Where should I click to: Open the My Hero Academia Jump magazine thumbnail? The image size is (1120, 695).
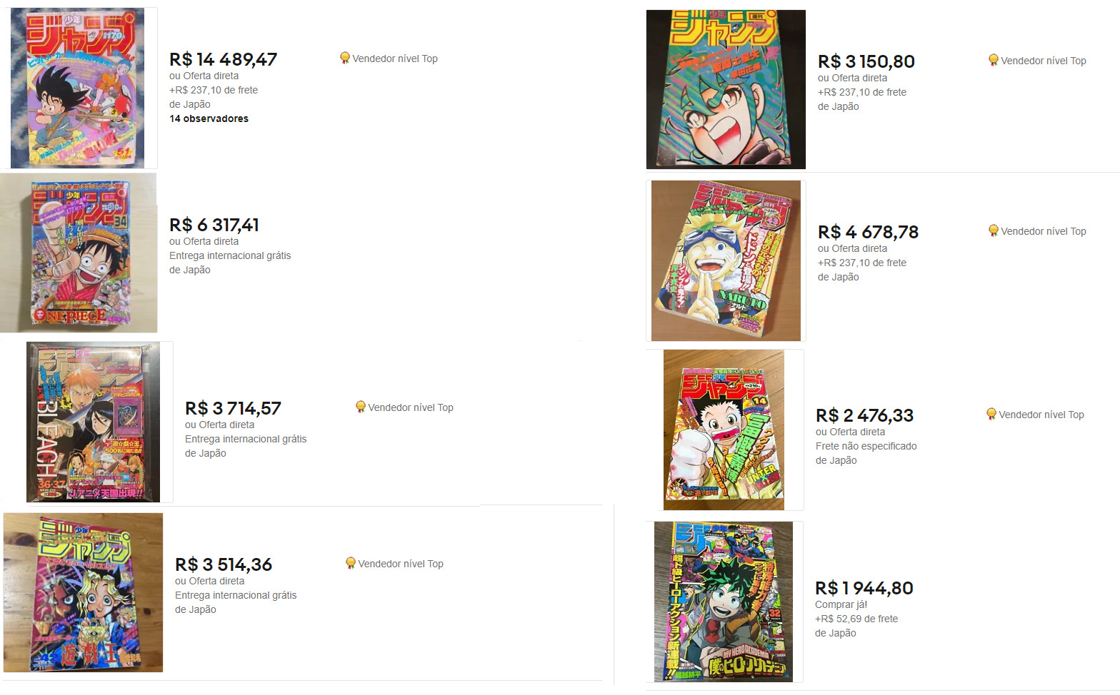click(724, 602)
